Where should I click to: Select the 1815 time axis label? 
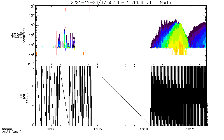pos(190,129)
